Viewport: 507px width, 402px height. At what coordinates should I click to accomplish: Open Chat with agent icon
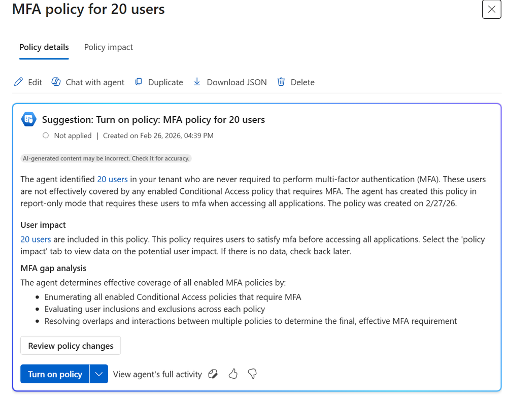(56, 82)
